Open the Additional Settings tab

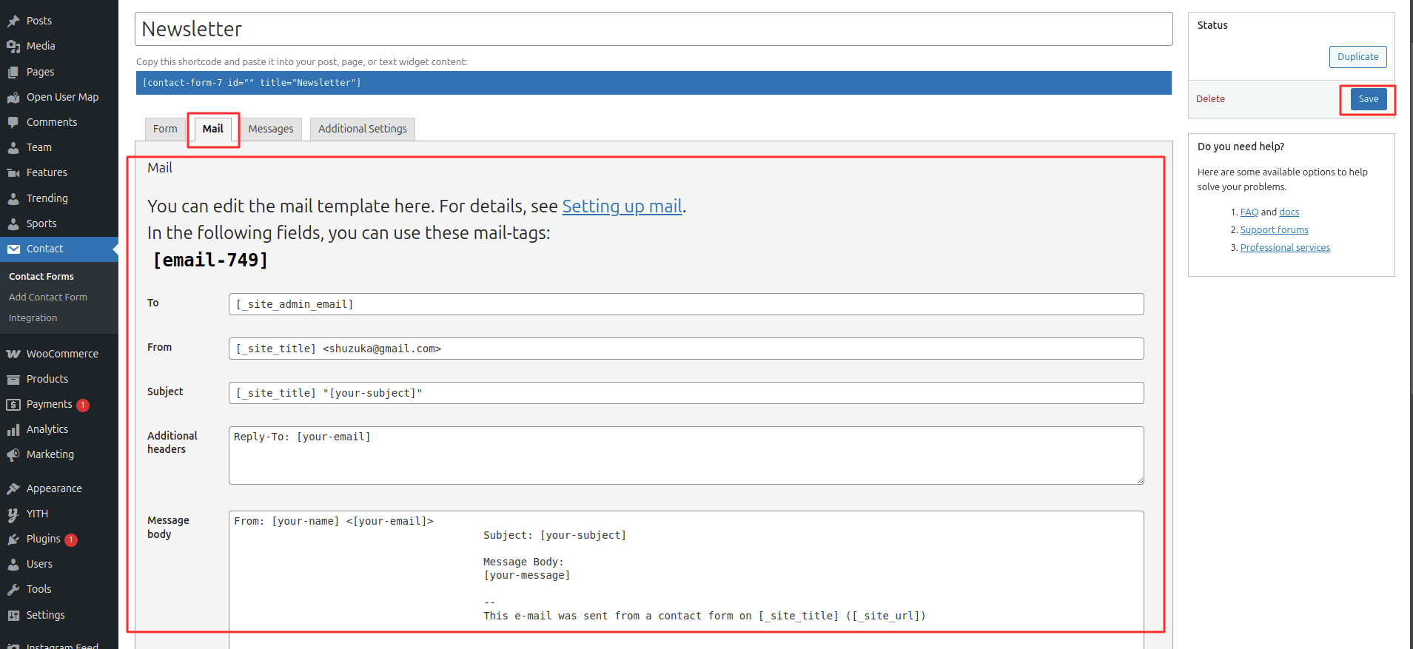coord(363,129)
